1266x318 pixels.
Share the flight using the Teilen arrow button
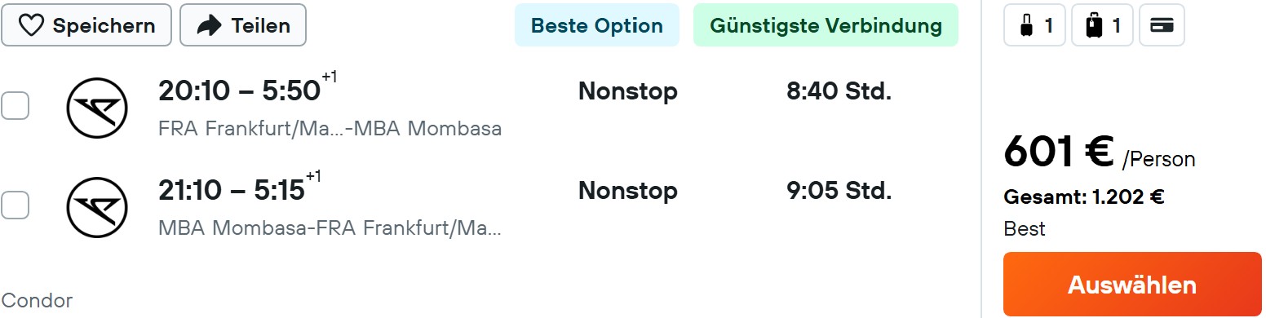[243, 25]
